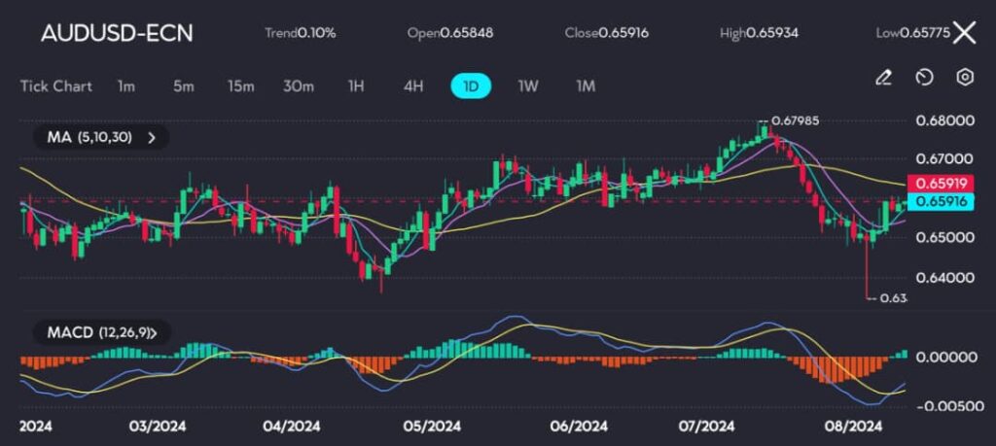This screenshot has height=446, width=996.
Task: Switch chart to 15m interval
Action: pos(240,86)
